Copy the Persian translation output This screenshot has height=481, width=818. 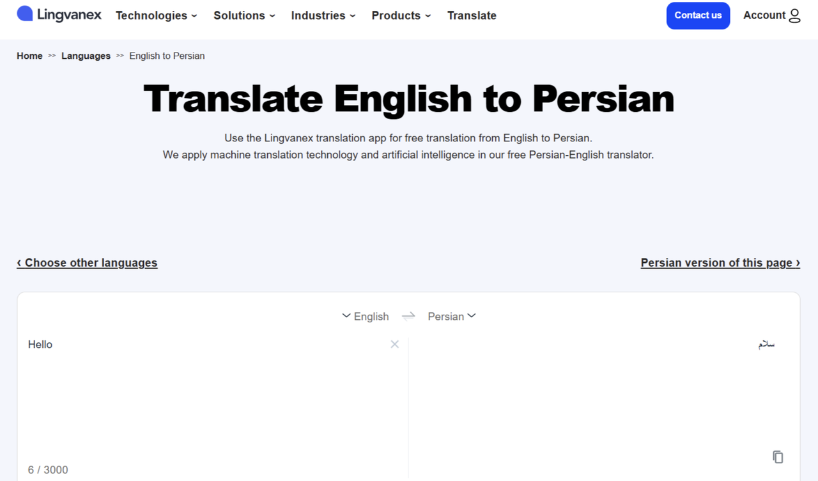click(778, 457)
